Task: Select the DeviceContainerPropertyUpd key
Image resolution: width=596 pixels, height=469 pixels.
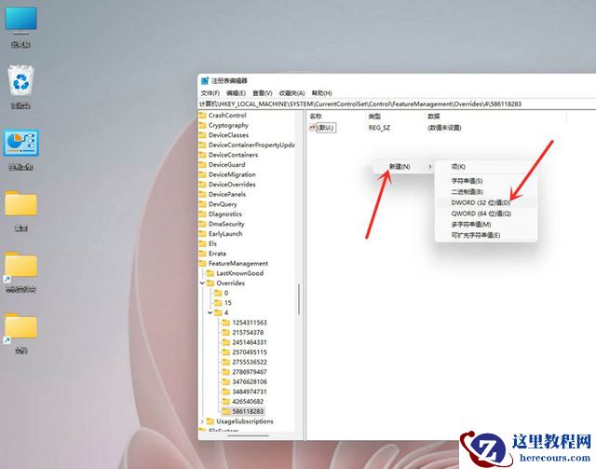Action: pos(251,145)
